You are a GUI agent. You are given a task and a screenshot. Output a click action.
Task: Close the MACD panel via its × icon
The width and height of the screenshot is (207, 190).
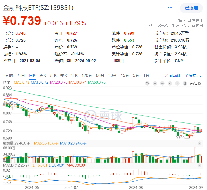coord(199,165)
